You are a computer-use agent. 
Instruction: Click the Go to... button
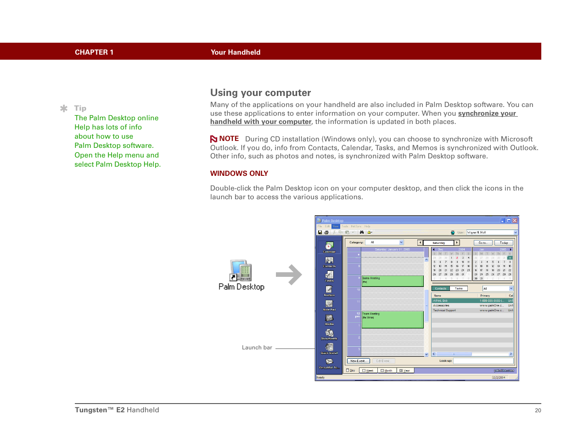pyautogui.click(x=483, y=242)
